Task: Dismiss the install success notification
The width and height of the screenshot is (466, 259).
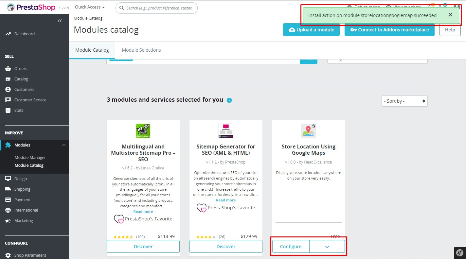Action: [451, 15]
